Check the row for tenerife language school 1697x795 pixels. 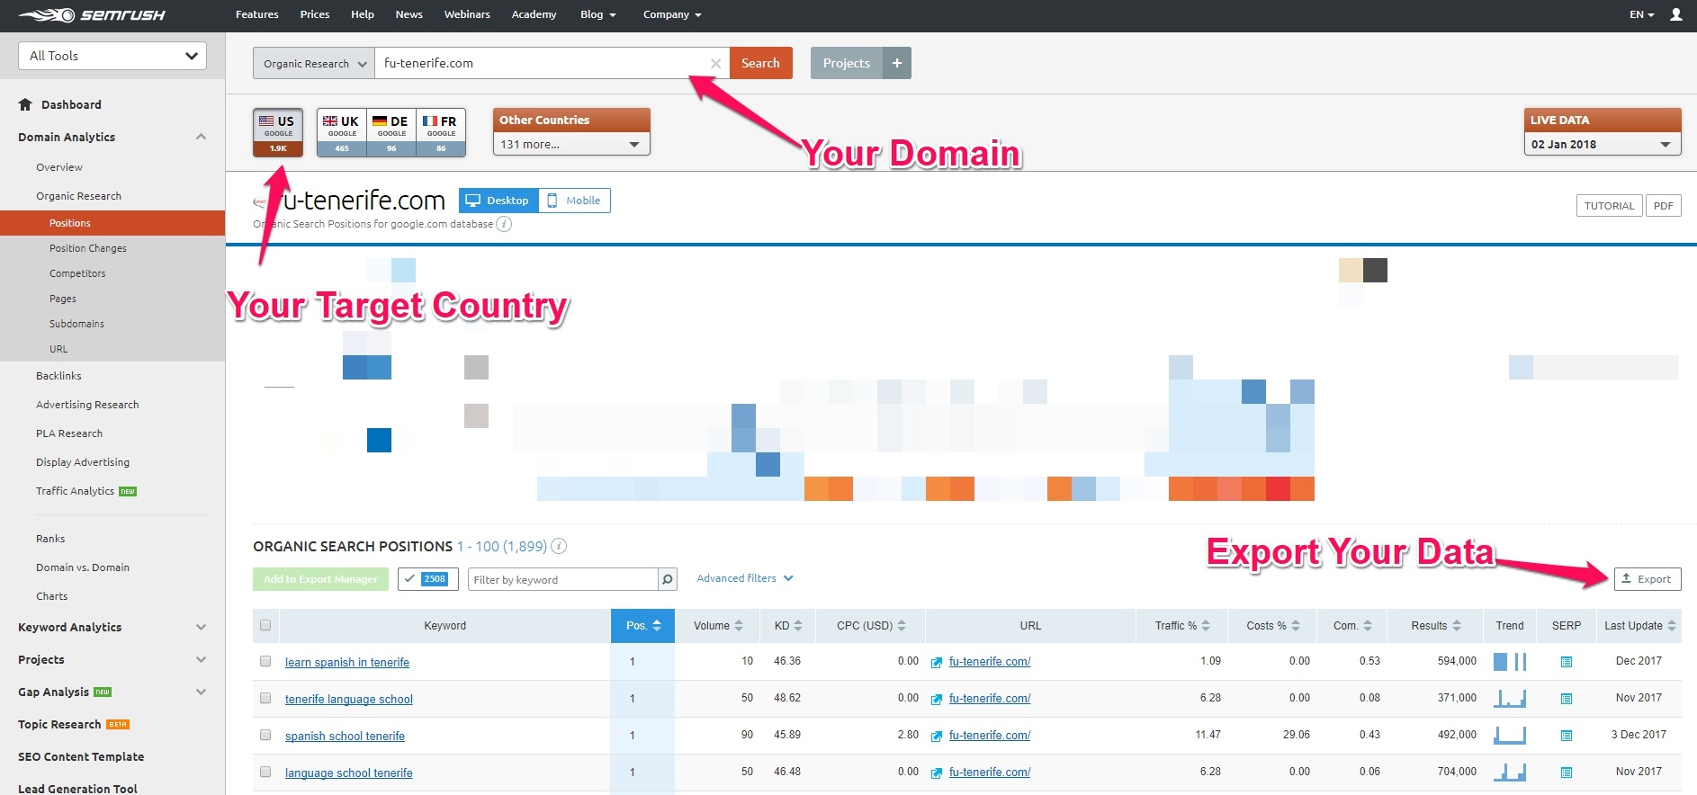click(x=265, y=698)
